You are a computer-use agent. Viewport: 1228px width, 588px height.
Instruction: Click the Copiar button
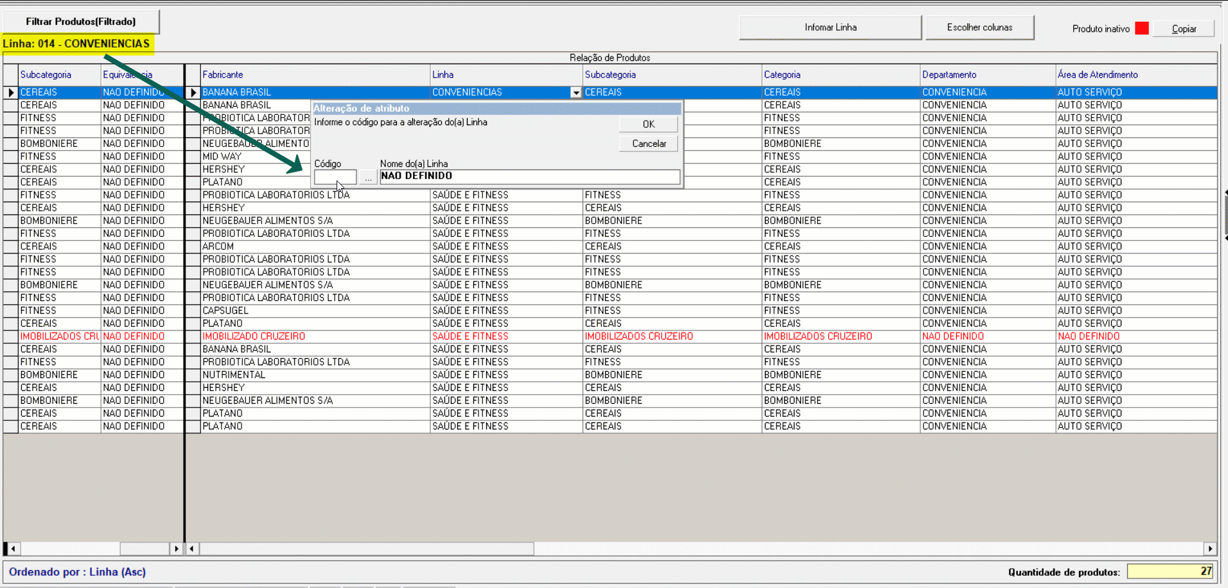point(1183,29)
